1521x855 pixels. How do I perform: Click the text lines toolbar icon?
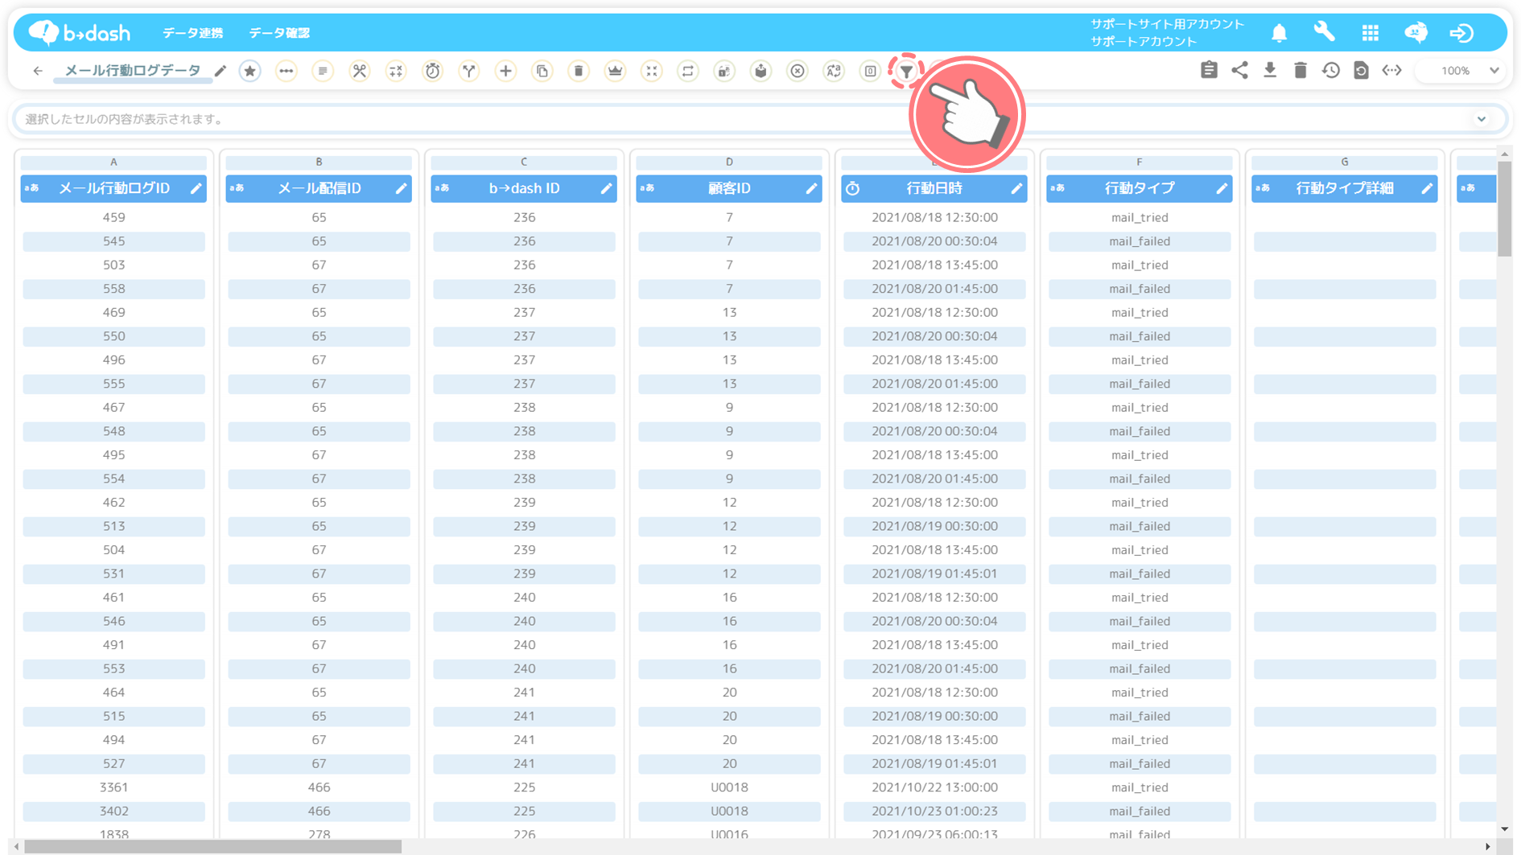point(323,72)
